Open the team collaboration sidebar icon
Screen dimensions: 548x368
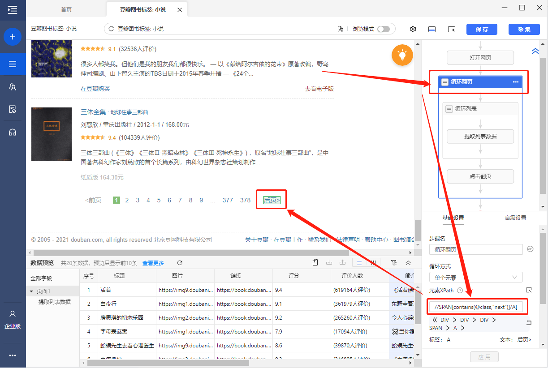tap(13, 87)
